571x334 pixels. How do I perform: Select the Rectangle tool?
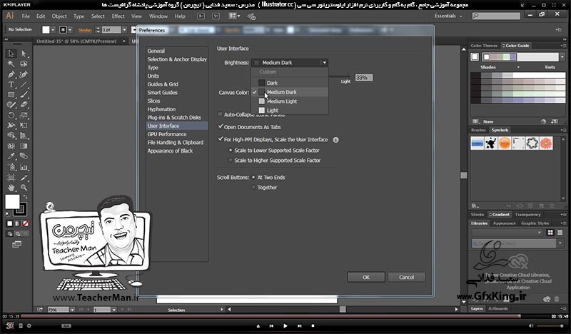pos(11,95)
